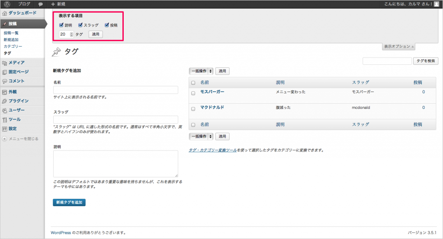Uncheck the 投稿 column checkbox
Viewport: 443px width, 239px height.
click(107, 25)
